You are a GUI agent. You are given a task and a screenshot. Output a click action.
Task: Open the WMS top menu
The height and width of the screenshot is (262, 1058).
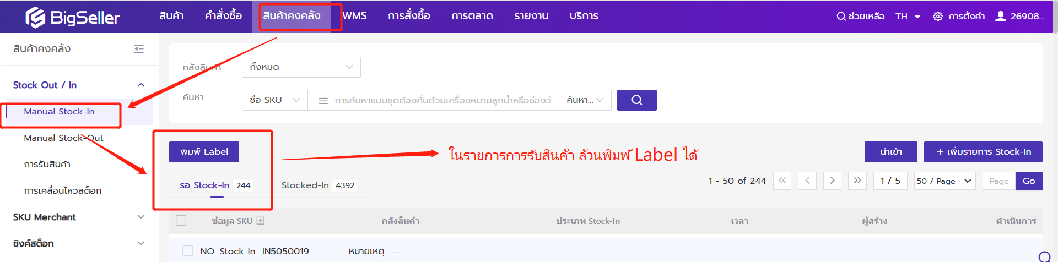coord(354,16)
